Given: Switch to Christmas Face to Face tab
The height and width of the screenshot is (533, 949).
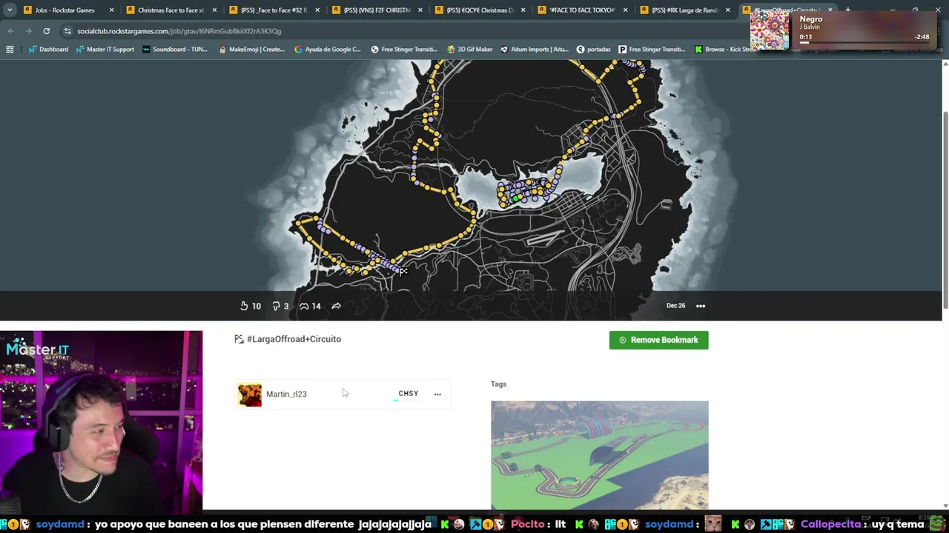Looking at the screenshot, I should [x=170, y=10].
